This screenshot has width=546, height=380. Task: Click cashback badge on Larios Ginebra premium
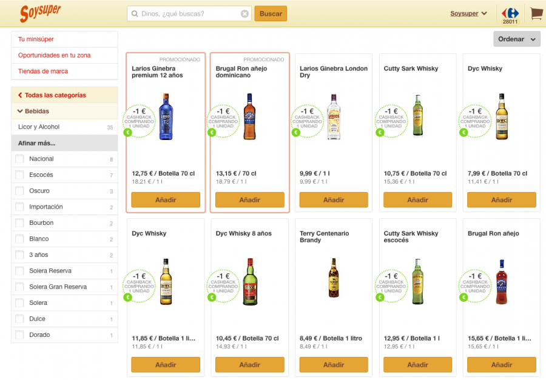(x=140, y=121)
